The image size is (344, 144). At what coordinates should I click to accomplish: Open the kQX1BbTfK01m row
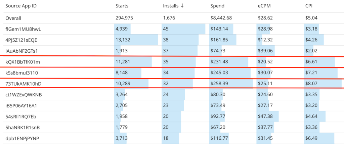click(x=23, y=62)
